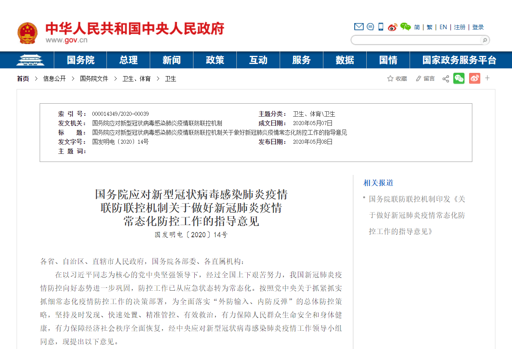Screen dimensions: 512x349
Task: Click the 发文机关 value text
Action: tap(157, 123)
